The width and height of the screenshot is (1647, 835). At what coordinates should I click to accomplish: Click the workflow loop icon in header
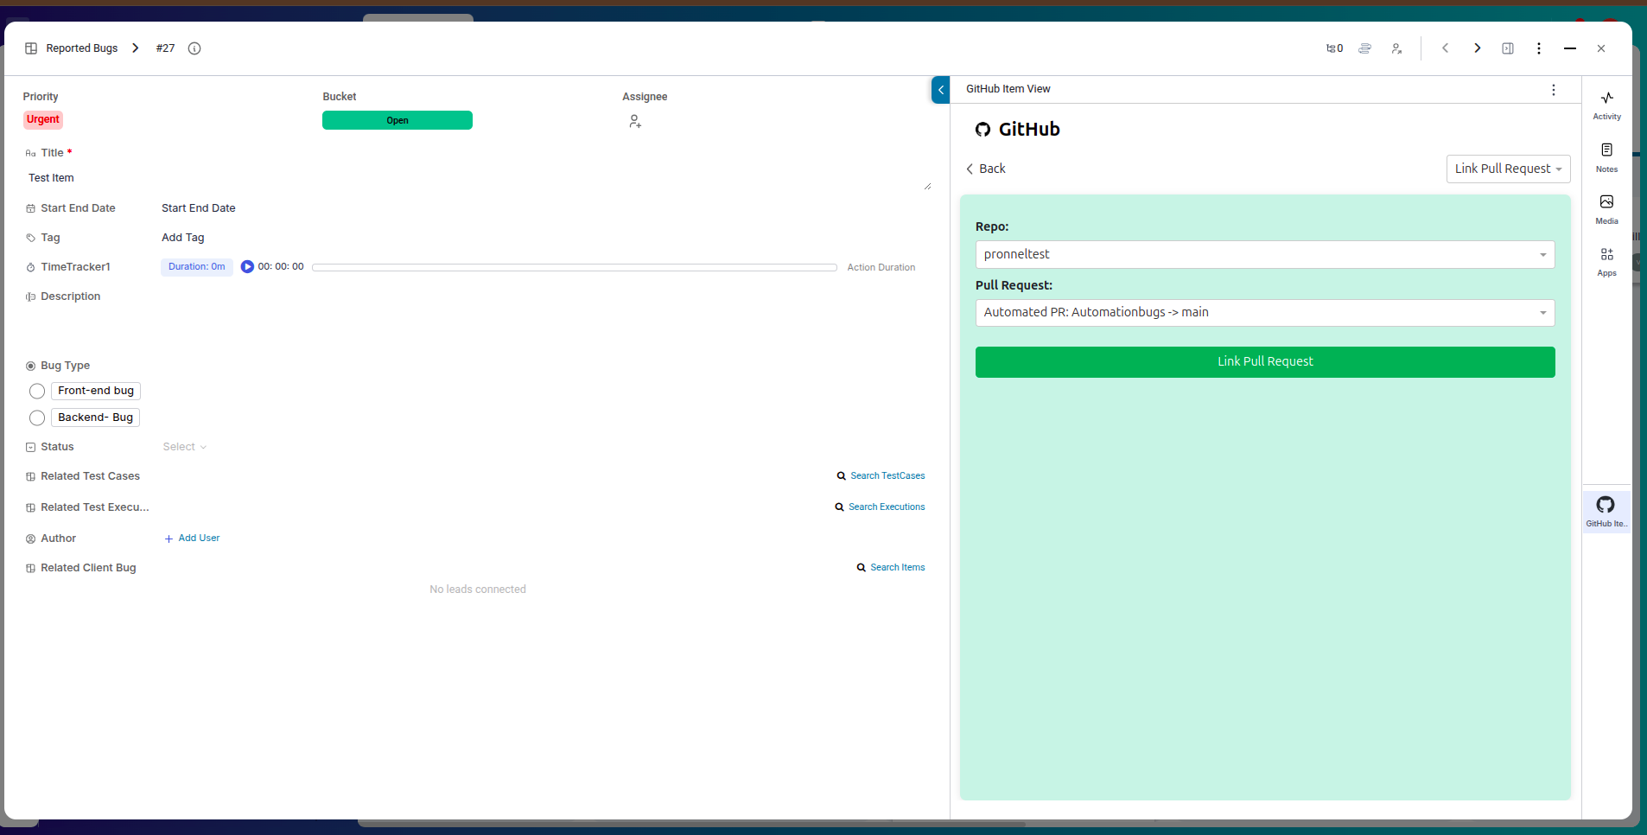pyautogui.click(x=1365, y=48)
